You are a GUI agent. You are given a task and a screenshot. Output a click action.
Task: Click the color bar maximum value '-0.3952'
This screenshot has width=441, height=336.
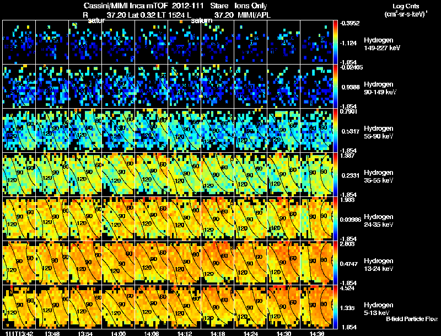(x=349, y=23)
